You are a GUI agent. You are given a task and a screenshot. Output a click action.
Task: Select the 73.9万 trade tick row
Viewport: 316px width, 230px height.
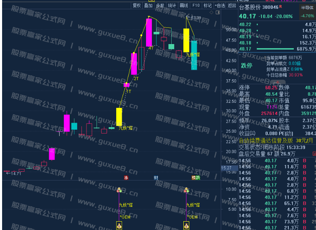277,222
